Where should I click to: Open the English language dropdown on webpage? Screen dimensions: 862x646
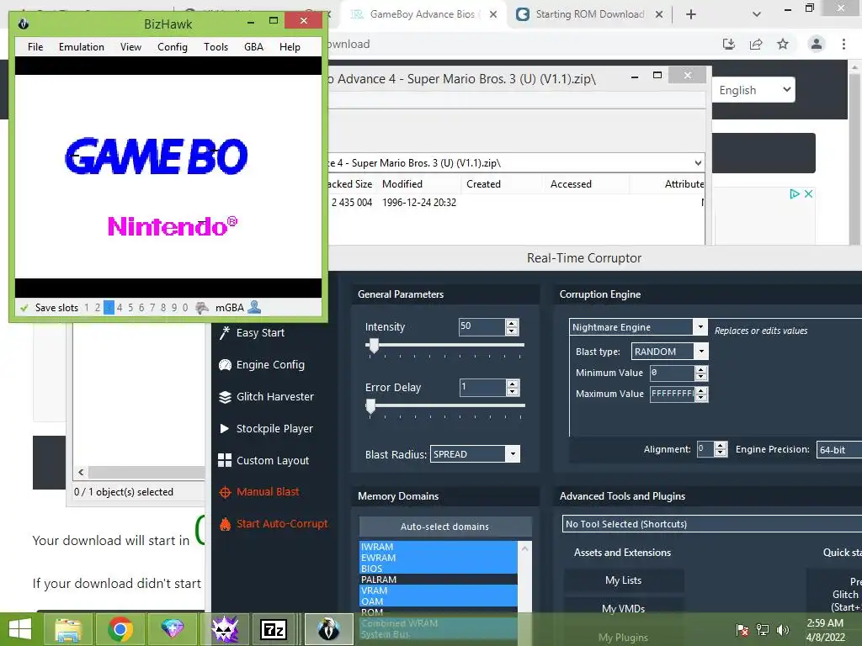tap(753, 90)
